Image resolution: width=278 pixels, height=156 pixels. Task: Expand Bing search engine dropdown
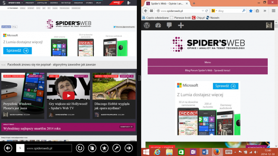214,11
